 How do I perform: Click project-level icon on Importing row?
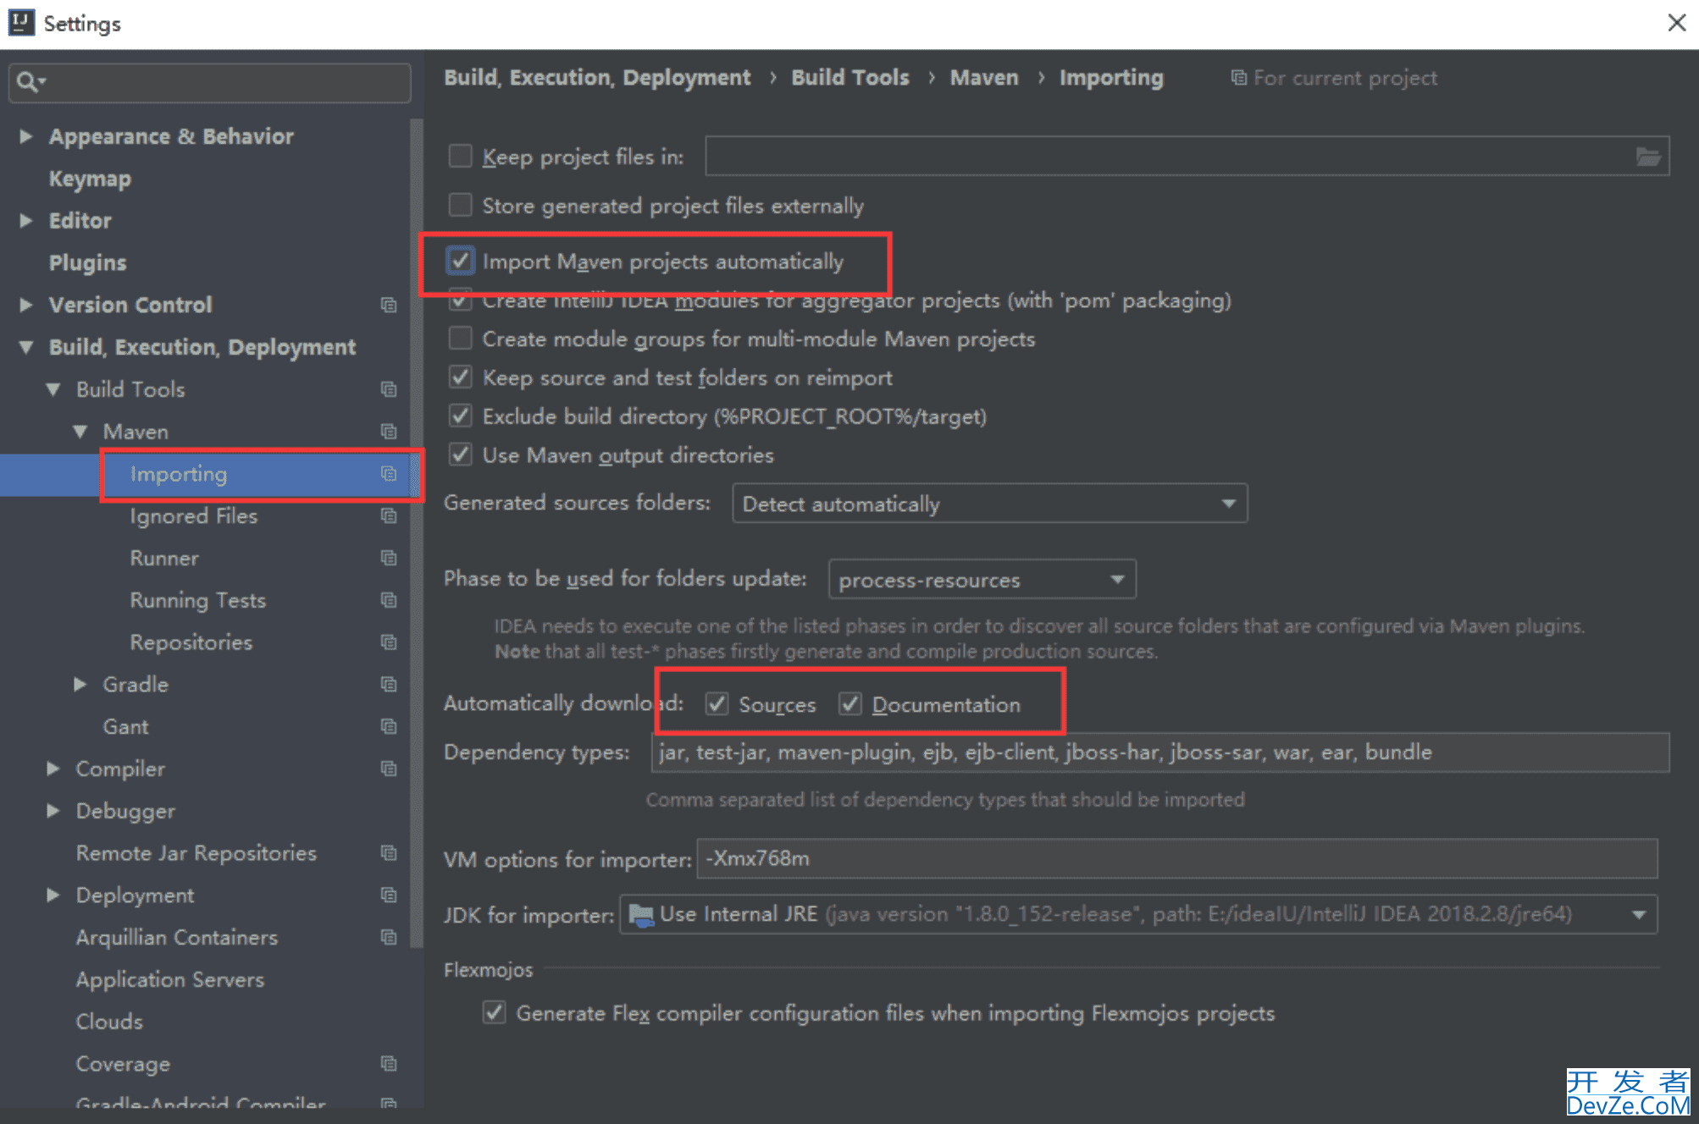pos(389,474)
